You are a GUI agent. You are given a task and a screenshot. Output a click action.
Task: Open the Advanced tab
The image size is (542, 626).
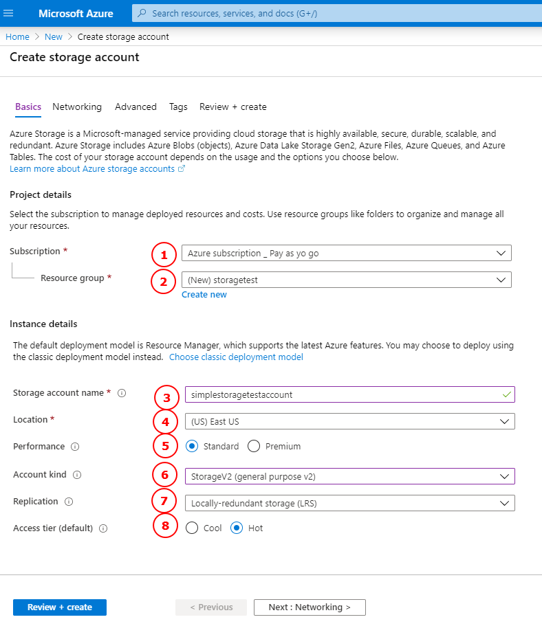click(x=135, y=107)
